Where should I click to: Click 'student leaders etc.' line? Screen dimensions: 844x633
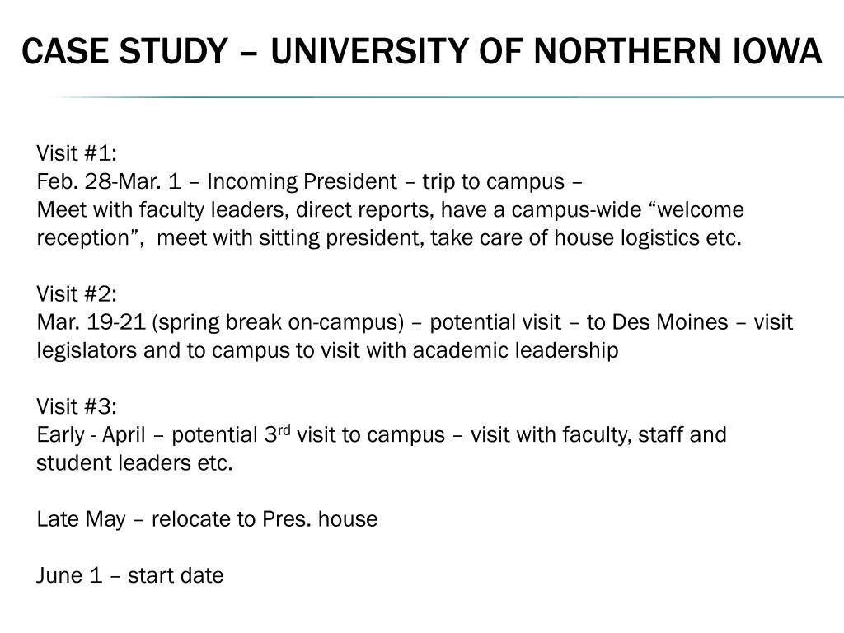(x=134, y=463)
